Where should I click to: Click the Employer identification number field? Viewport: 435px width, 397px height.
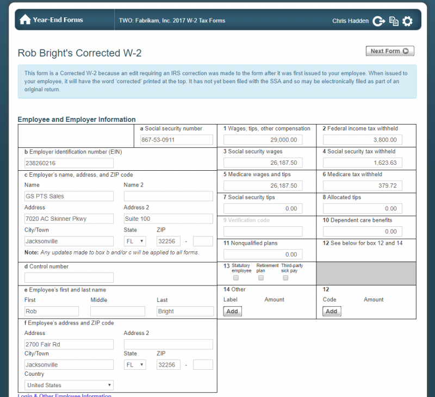tap(69, 163)
